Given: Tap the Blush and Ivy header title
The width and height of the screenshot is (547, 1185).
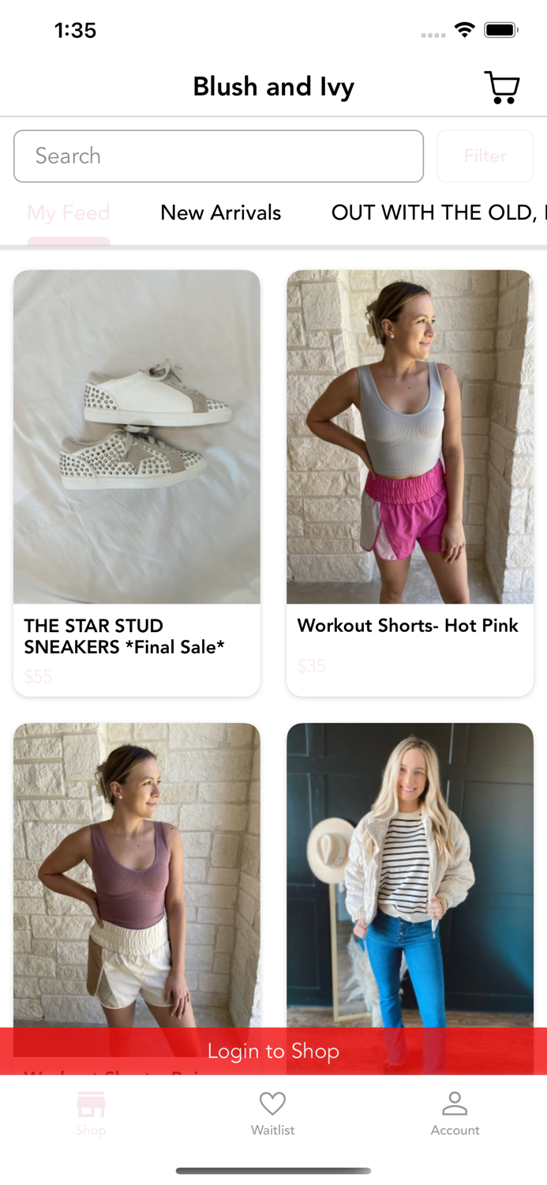Looking at the screenshot, I should pyautogui.click(x=273, y=86).
